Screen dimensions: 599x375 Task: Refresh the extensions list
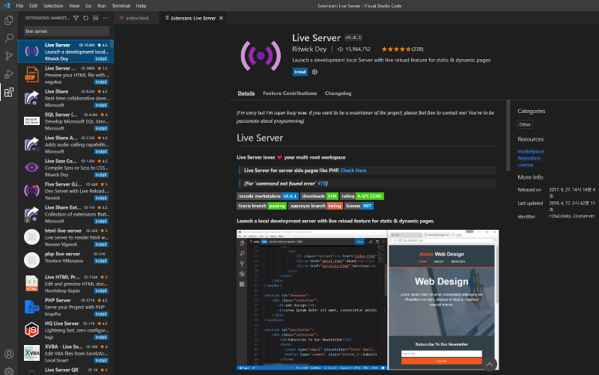pyautogui.click(x=85, y=18)
